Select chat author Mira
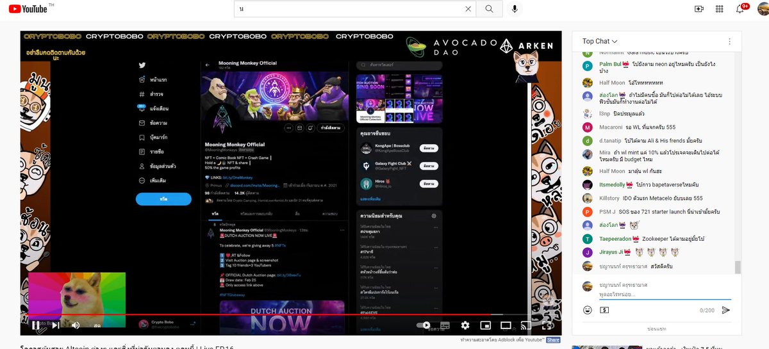Image resolution: width=769 pixels, height=349 pixels. 605,153
